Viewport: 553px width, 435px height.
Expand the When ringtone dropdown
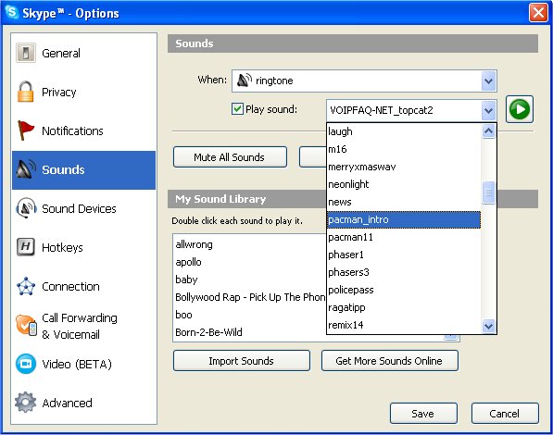click(488, 81)
